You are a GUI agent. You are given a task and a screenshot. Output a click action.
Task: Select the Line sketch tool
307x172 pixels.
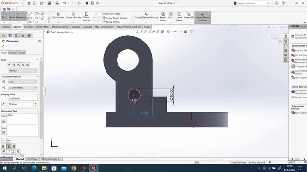coord(30,14)
